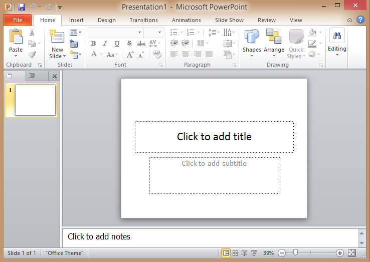The image size is (370, 262).
Task: Switch to the Insert tab
Action: pyautogui.click(x=76, y=20)
